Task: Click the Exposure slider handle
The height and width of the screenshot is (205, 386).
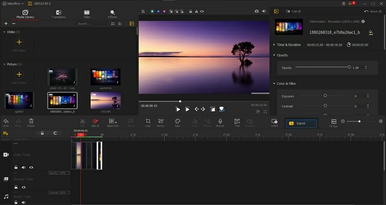Action: (325, 96)
